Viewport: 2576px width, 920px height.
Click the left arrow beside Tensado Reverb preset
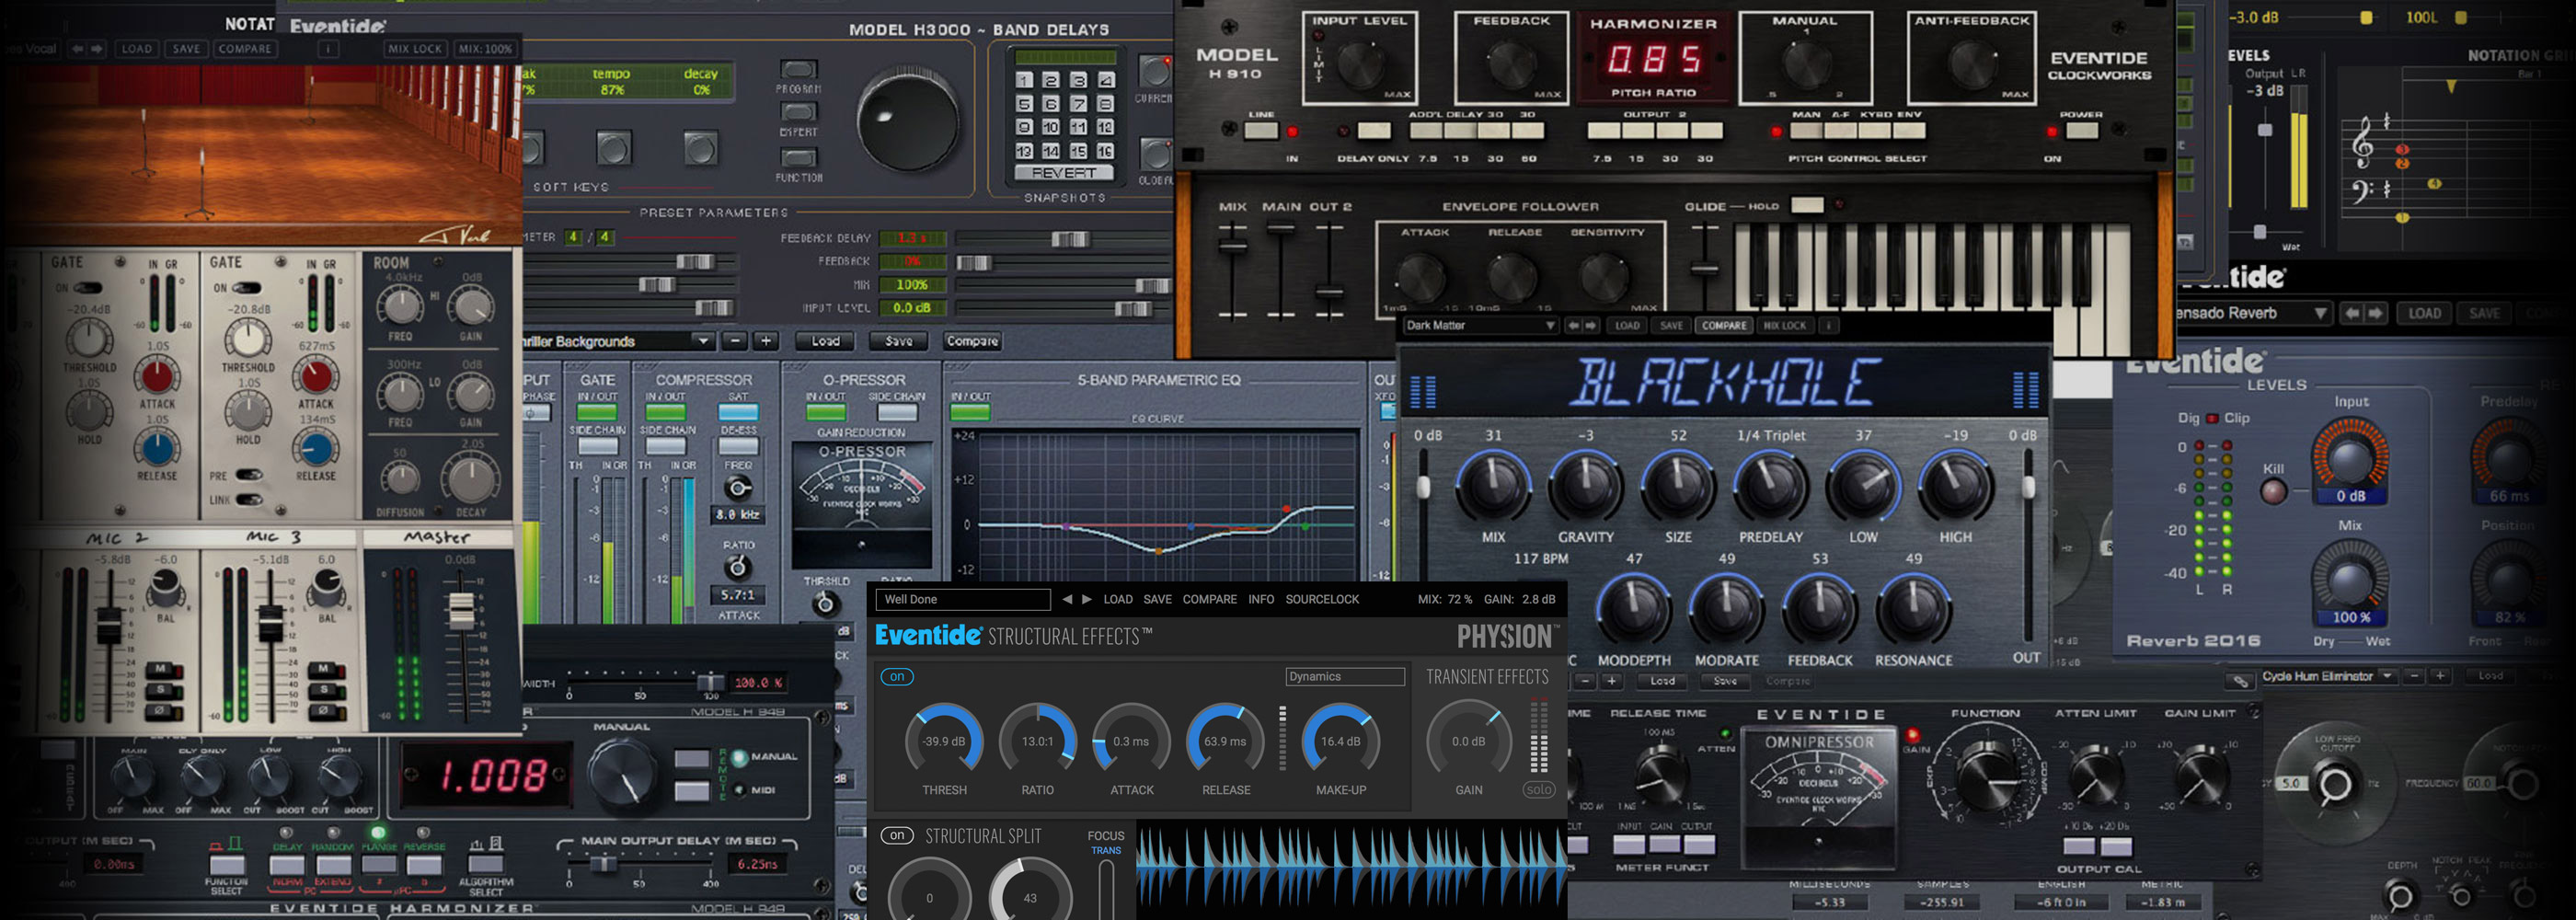pos(2352,312)
